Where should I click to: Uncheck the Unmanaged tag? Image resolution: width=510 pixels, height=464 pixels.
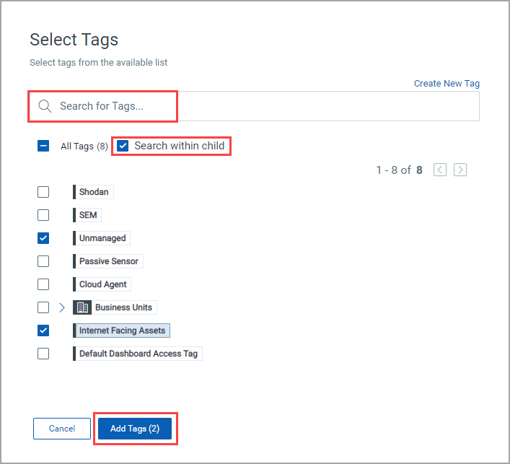coord(43,238)
